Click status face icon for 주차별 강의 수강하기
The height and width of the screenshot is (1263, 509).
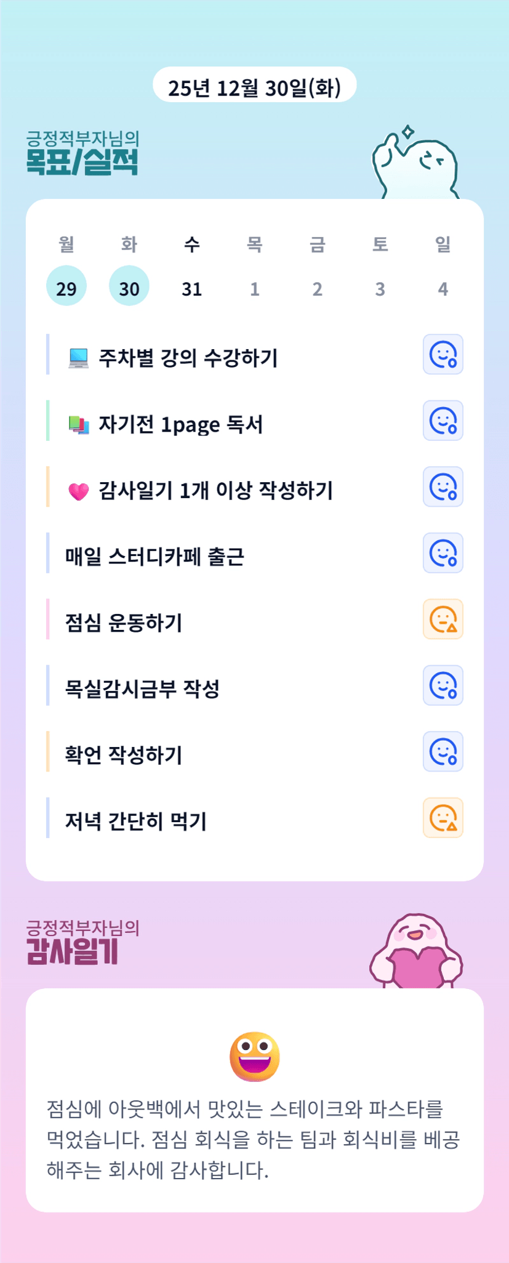tap(443, 355)
